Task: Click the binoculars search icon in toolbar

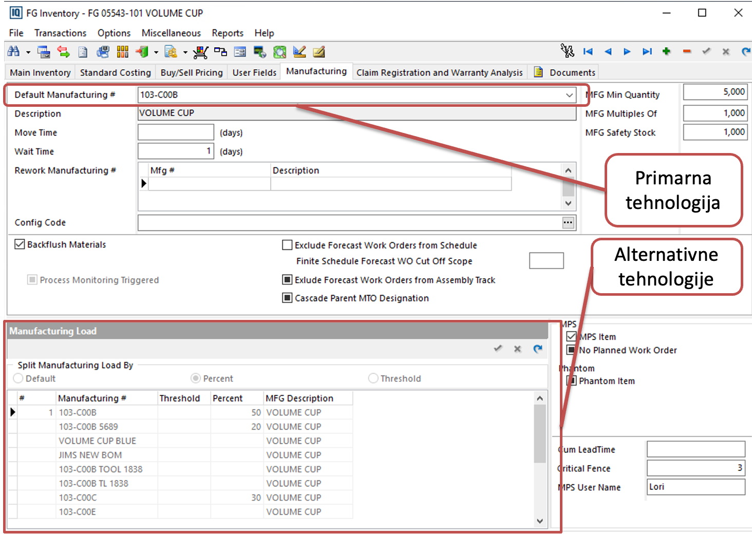Action: [x=13, y=52]
